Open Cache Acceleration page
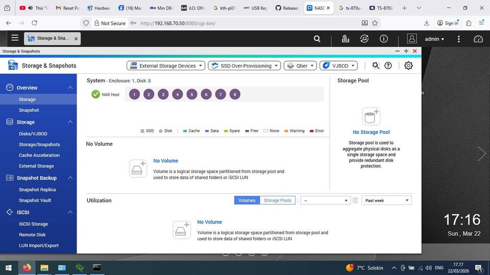The height and width of the screenshot is (275, 490). pyautogui.click(x=38, y=155)
